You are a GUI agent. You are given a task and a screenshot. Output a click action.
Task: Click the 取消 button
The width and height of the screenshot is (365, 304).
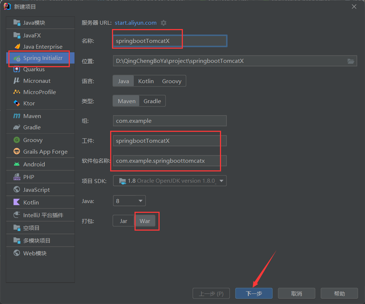(297, 293)
